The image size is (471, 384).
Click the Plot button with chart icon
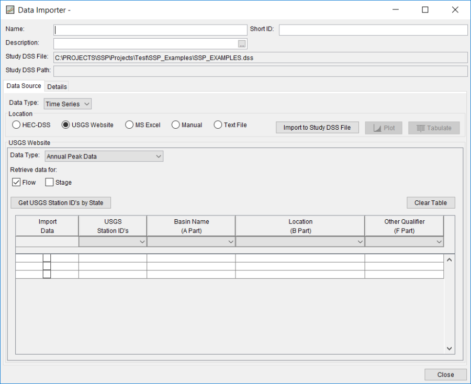pyautogui.click(x=384, y=128)
